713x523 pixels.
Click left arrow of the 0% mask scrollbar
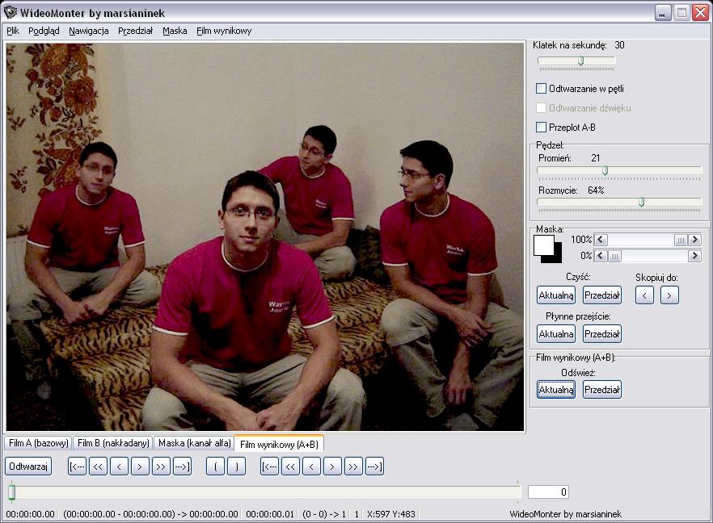click(x=601, y=256)
